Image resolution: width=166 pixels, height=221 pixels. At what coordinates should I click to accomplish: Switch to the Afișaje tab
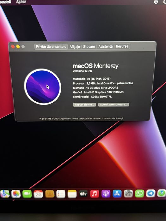coord(75,46)
